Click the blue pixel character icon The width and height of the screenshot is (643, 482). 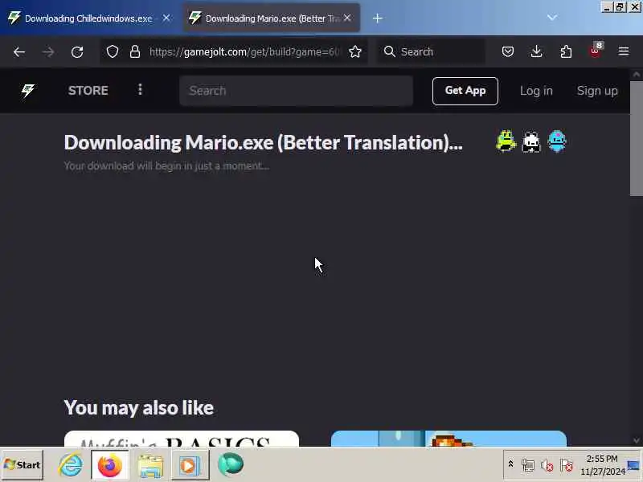click(x=557, y=141)
